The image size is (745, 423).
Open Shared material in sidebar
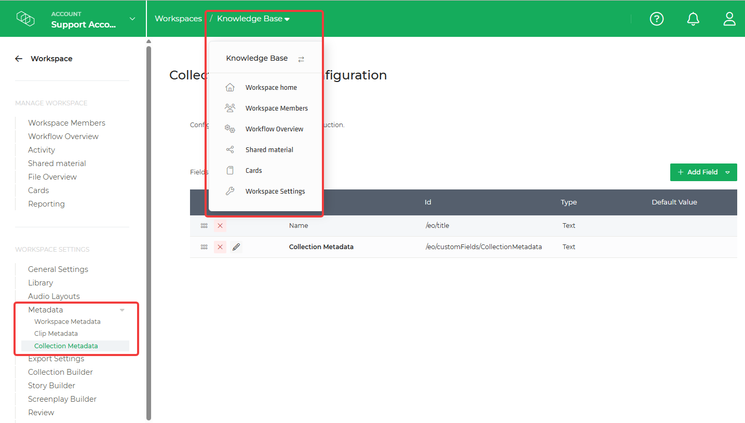coord(57,163)
